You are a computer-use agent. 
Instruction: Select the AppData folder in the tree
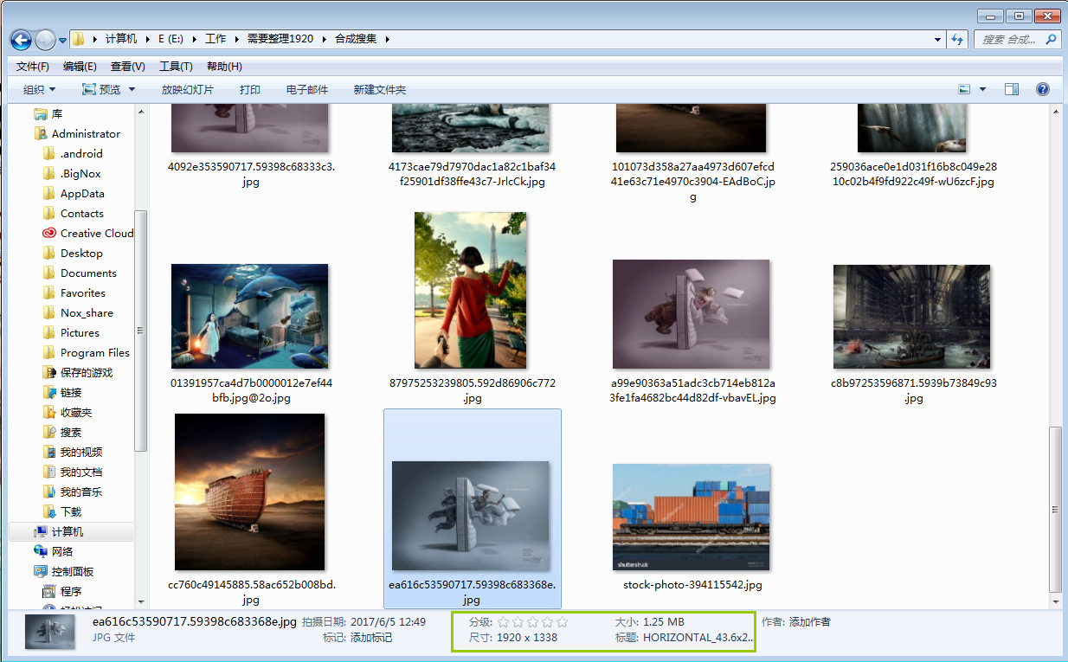click(82, 193)
